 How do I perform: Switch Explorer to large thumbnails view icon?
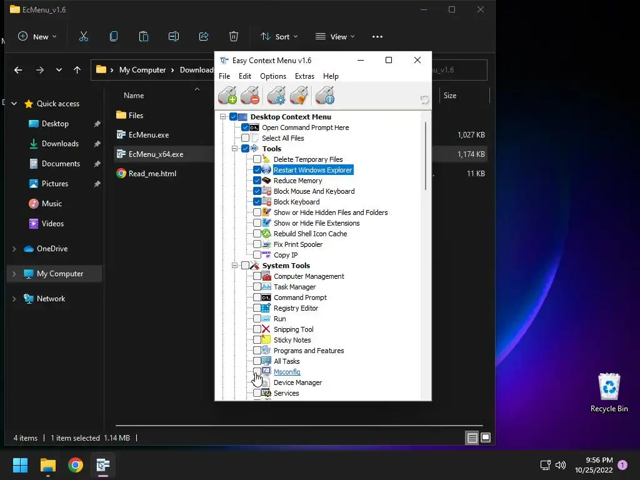pyautogui.click(x=485, y=438)
